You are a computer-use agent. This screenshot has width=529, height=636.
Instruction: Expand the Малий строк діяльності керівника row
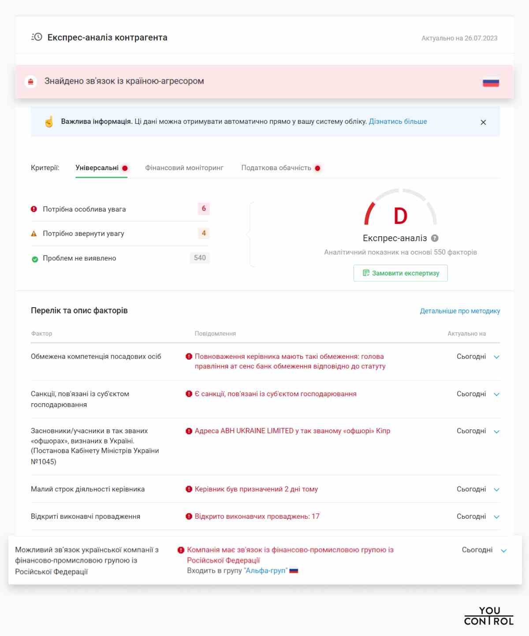pyautogui.click(x=497, y=490)
